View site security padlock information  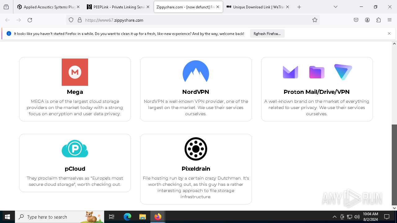80,20
